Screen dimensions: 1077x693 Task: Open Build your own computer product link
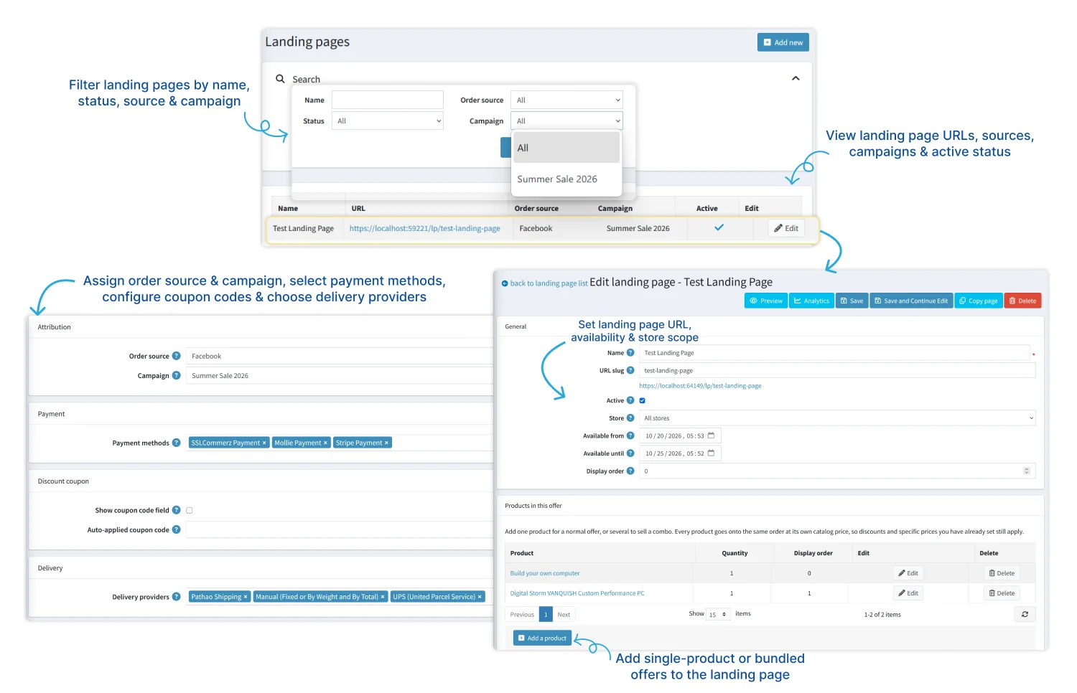coord(545,573)
